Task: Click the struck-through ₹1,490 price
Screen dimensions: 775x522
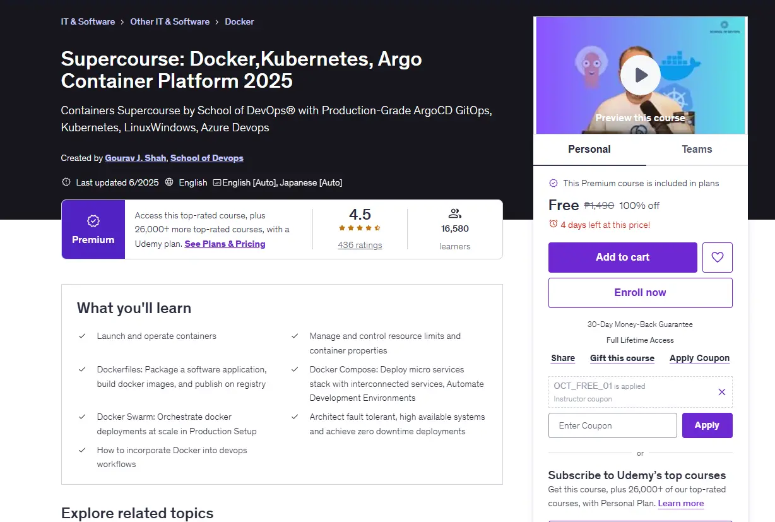Action: (599, 205)
